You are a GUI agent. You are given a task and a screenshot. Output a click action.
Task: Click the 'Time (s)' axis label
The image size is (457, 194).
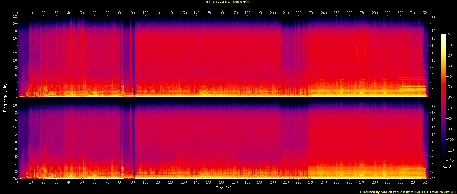click(224, 188)
